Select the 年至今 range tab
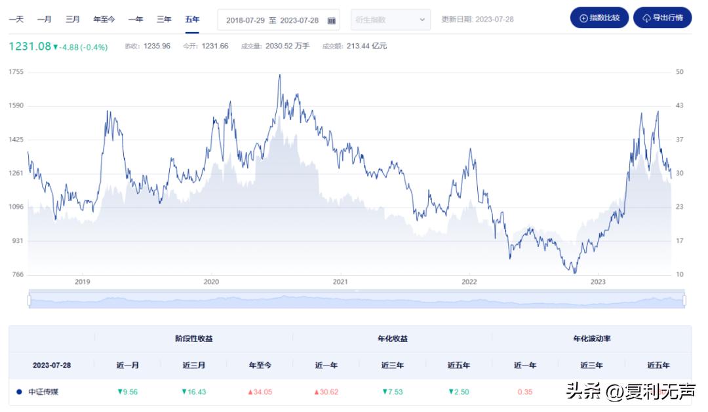The height and width of the screenshot is (412, 708). click(104, 20)
